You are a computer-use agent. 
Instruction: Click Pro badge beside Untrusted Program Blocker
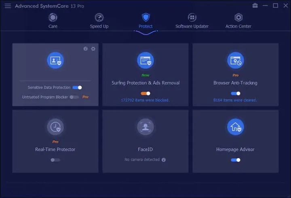pyautogui.click(x=85, y=97)
